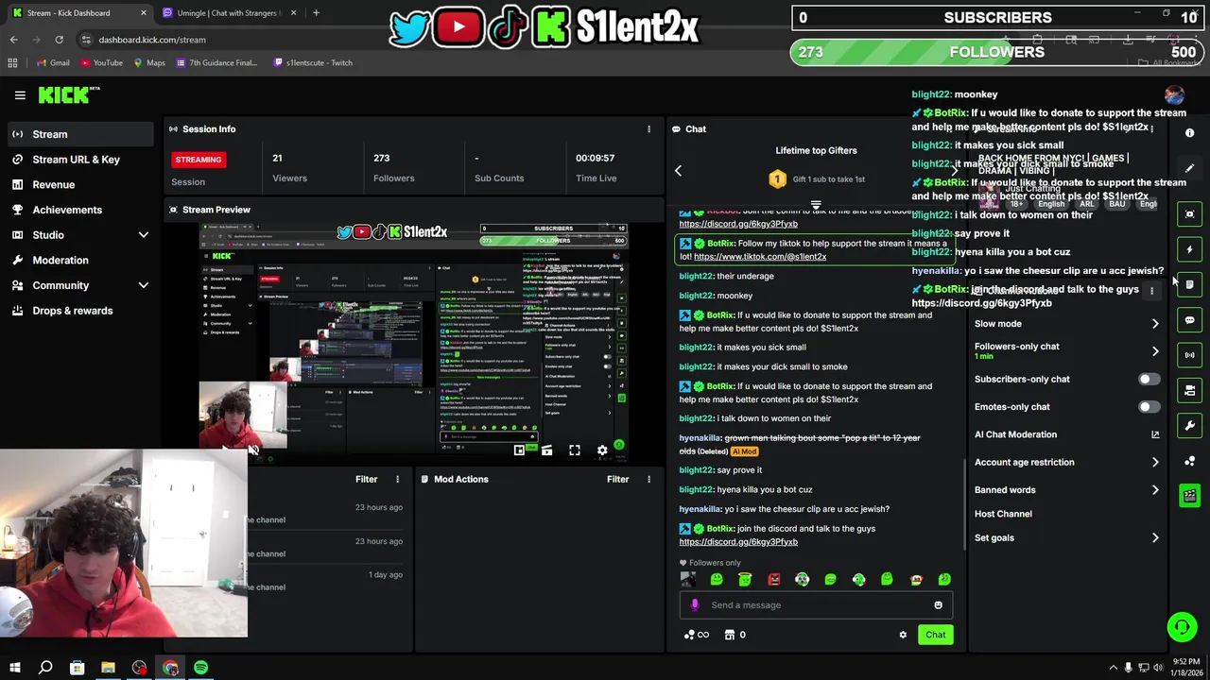1210x680 pixels.
Task: Open activity feed panel options menu
Action: tap(397, 479)
